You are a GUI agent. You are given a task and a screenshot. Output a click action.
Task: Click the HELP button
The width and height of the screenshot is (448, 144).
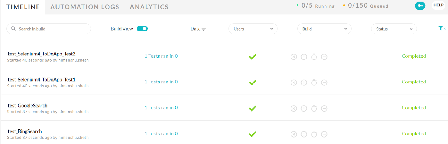pyautogui.click(x=438, y=5)
